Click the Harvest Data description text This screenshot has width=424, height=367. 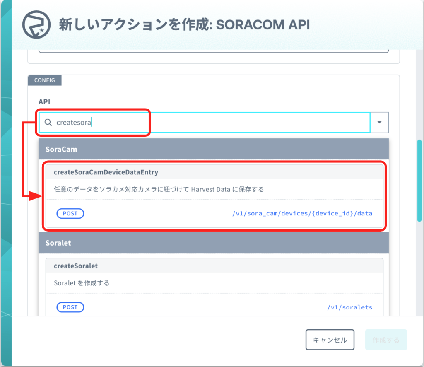coord(159,189)
